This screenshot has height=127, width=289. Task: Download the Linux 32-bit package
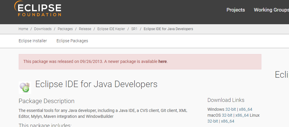click(x=212, y=121)
